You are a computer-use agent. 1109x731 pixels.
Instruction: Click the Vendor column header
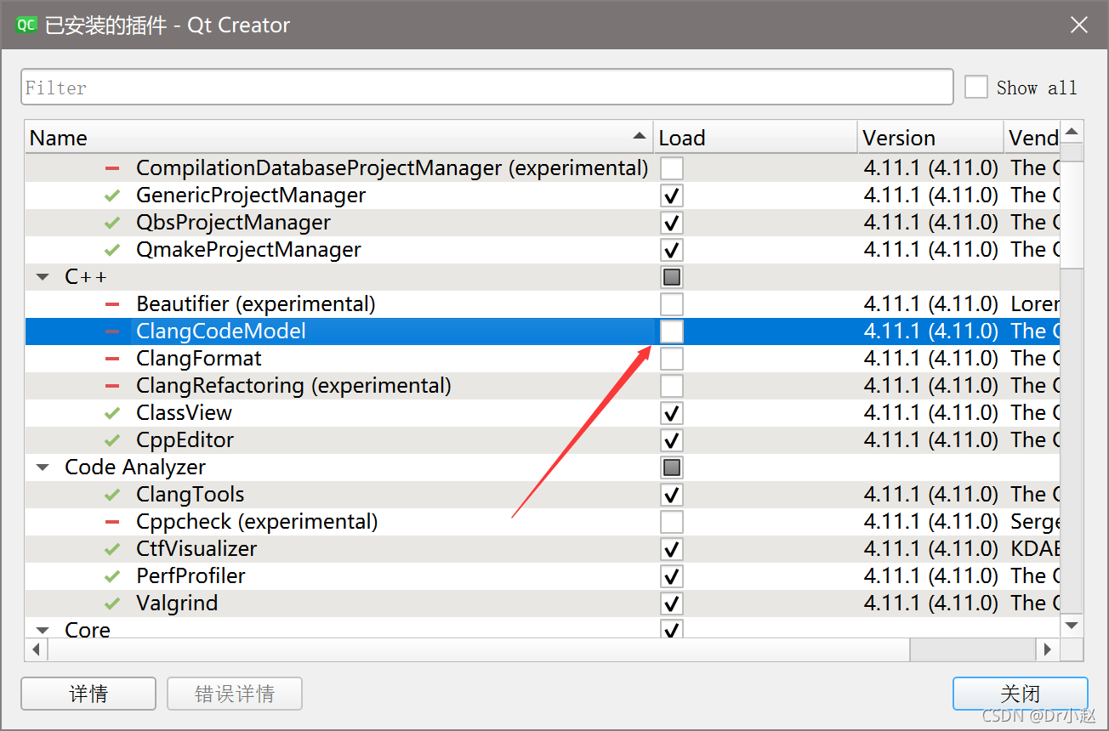point(1032,138)
